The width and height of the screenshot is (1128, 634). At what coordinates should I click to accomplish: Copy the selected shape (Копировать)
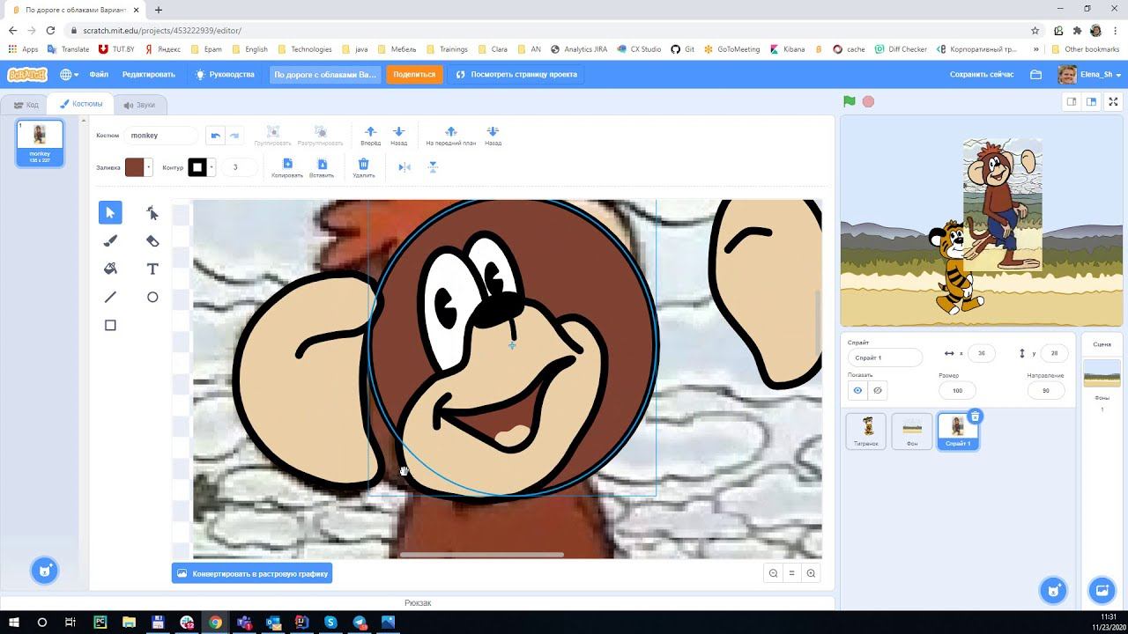pyautogui.click(x=287, y=168)
